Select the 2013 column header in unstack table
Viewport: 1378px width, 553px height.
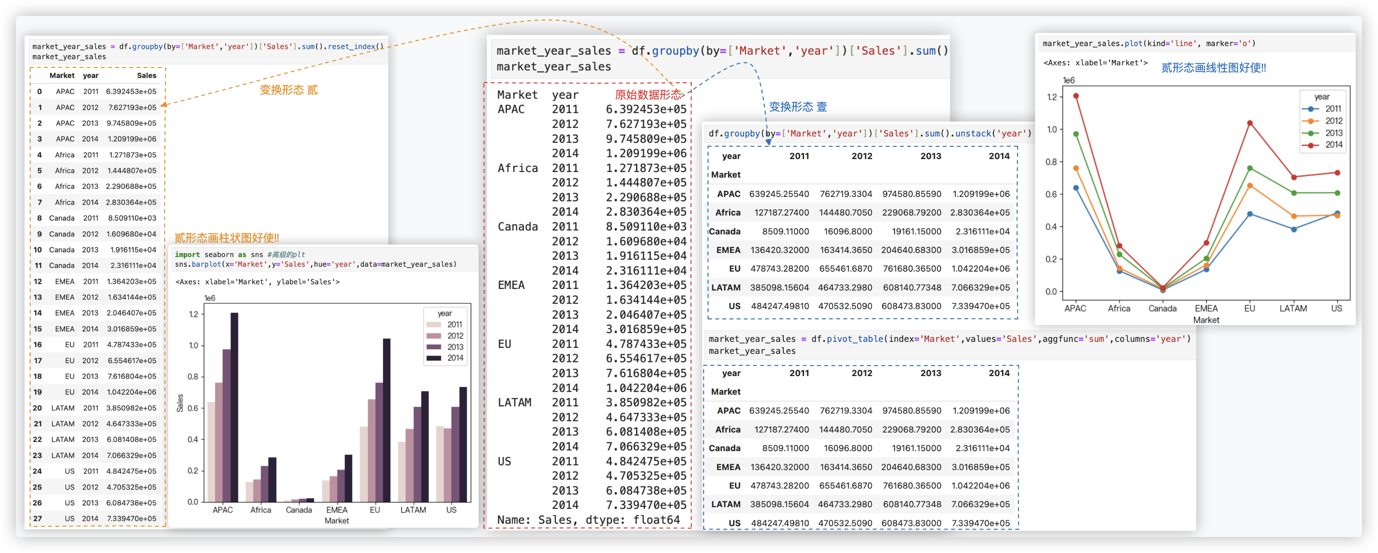[x=930, y=156]
